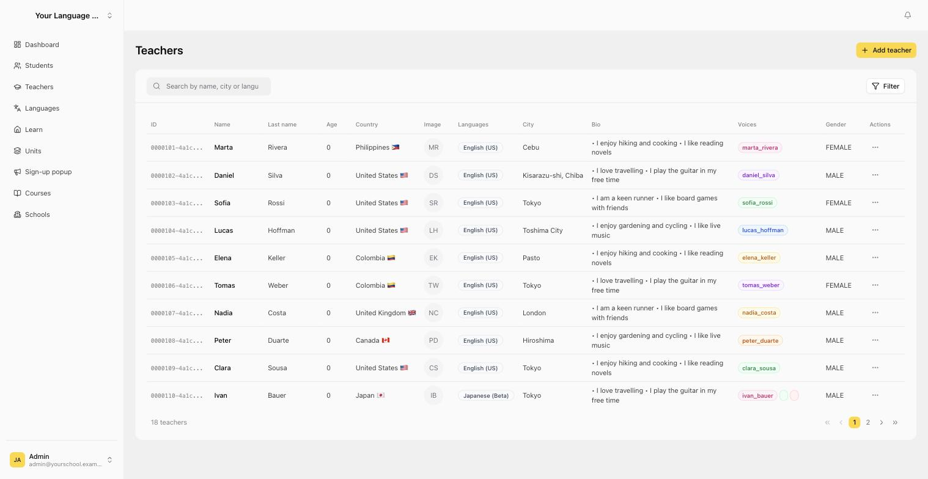Click the TW avatar image
928x479 pixels.
click(x=433, y=285)
